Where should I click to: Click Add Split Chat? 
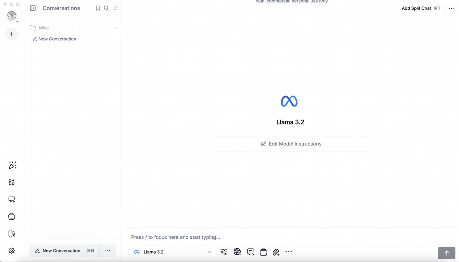click(421, 8)
